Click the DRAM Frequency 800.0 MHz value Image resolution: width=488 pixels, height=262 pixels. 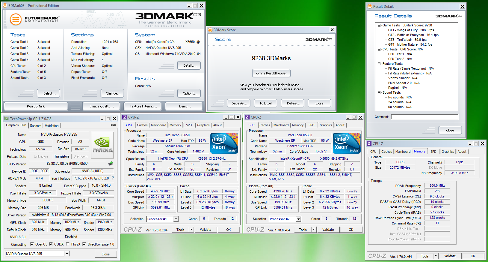coord(437,185)
